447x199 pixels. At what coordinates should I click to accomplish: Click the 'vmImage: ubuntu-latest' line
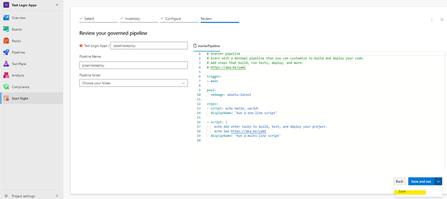231,95
